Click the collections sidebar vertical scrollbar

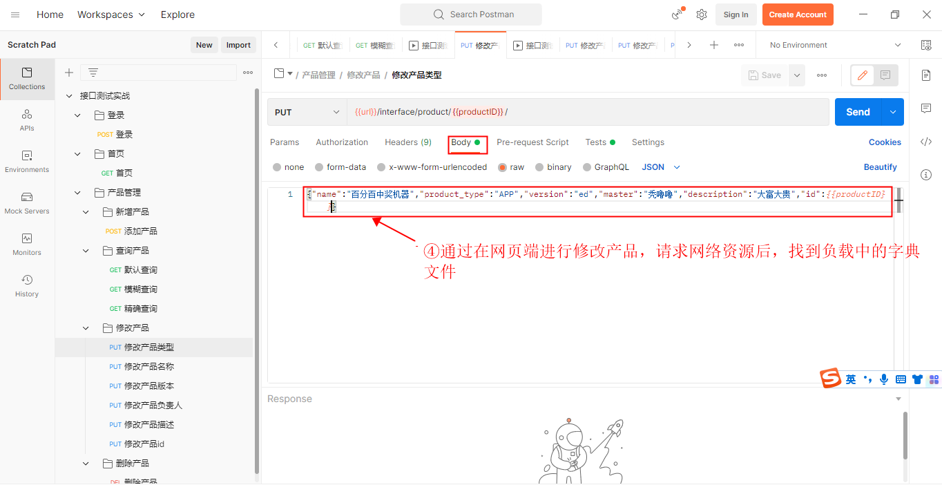pos(257,280)
